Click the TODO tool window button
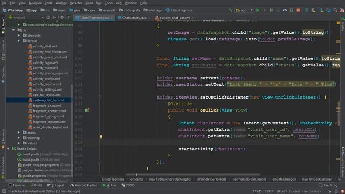The width and height of the screenshot is (345, 194). [x=128, y=185]
